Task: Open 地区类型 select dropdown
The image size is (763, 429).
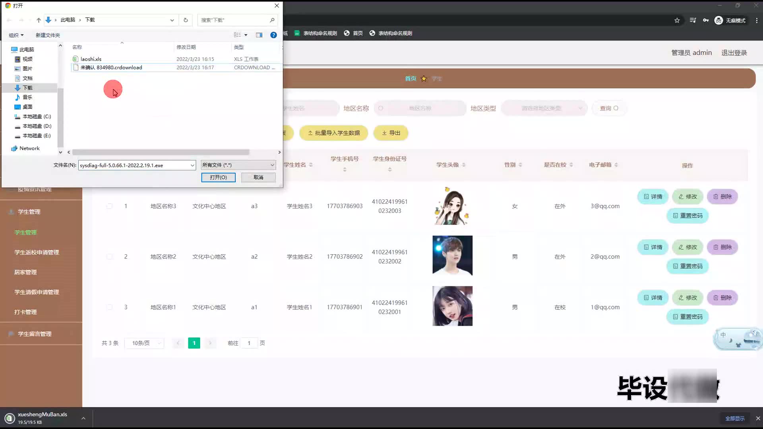Action: [x=544, y=108]
